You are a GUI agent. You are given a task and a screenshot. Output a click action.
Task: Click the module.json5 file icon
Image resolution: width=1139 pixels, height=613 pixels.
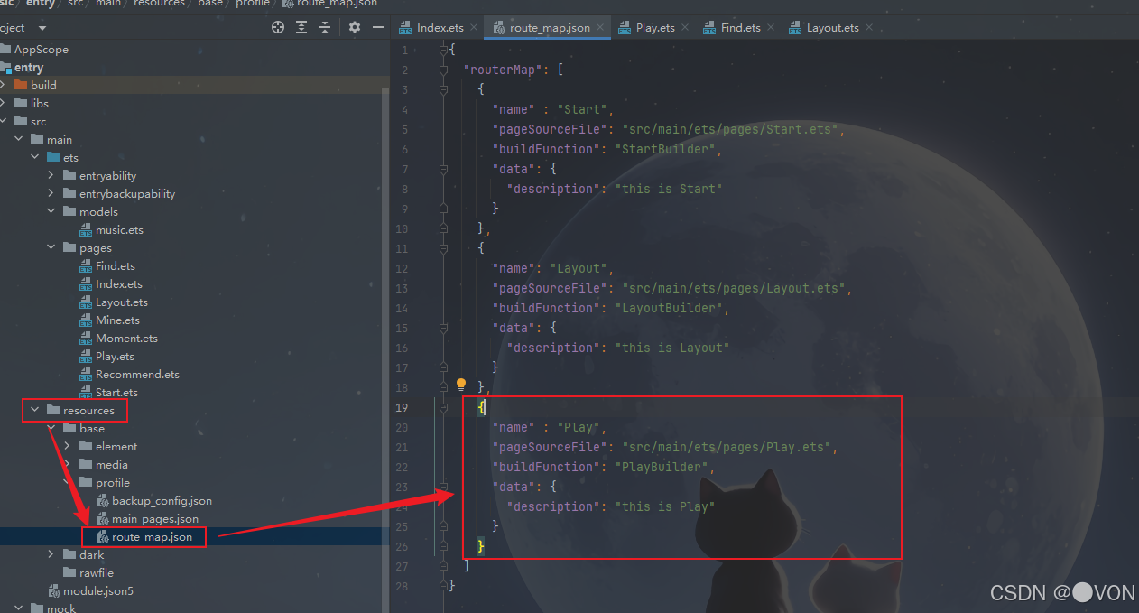coord(53,590)
